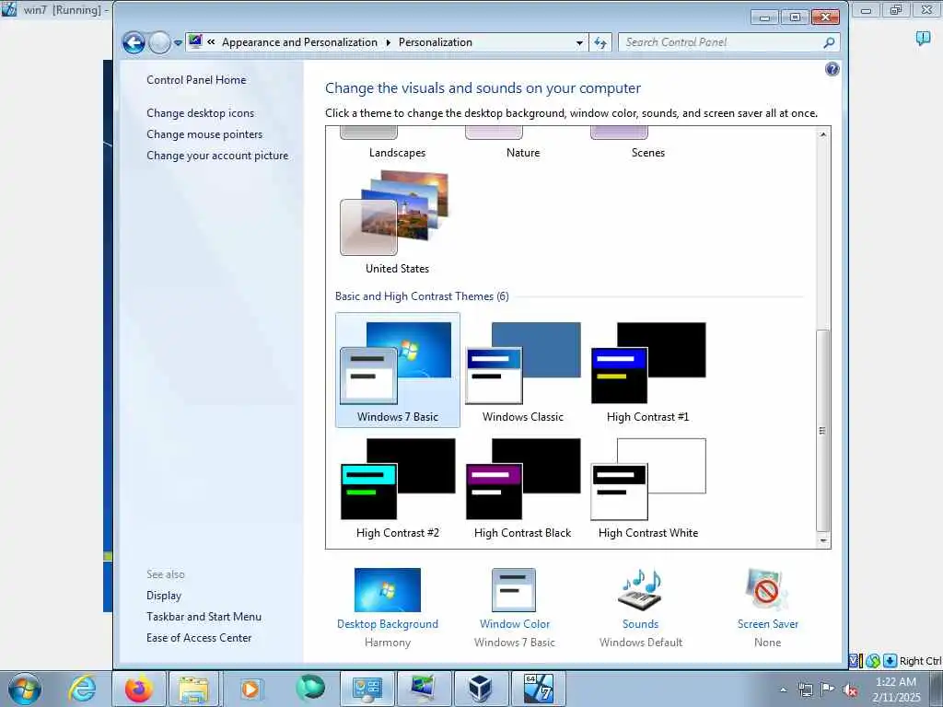Viewport: 943px width, 707px height.
Task: Click the Window Color text link
Action: [514, 624]
